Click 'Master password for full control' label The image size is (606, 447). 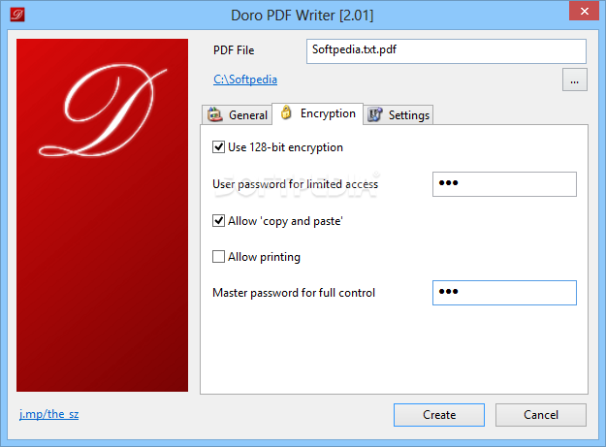(294, 293)
